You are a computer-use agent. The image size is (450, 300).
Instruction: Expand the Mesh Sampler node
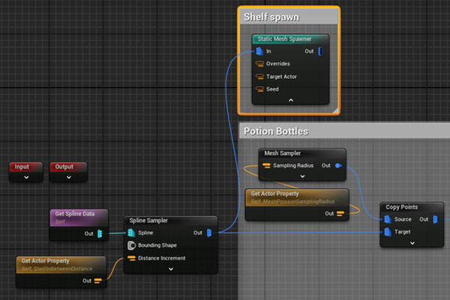(x=302, y=177)
